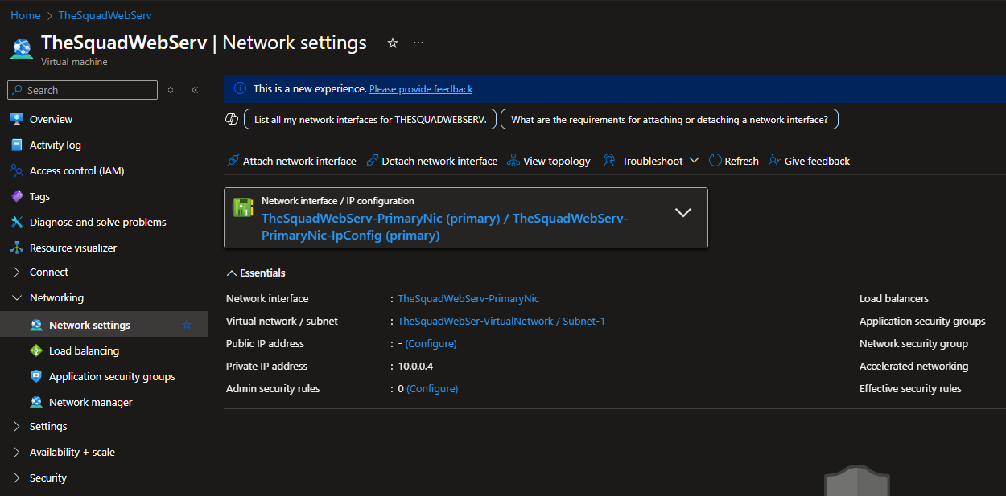Open Network manager menu item
Viewport: 1006px width, 496px height.
pos(91,402)
